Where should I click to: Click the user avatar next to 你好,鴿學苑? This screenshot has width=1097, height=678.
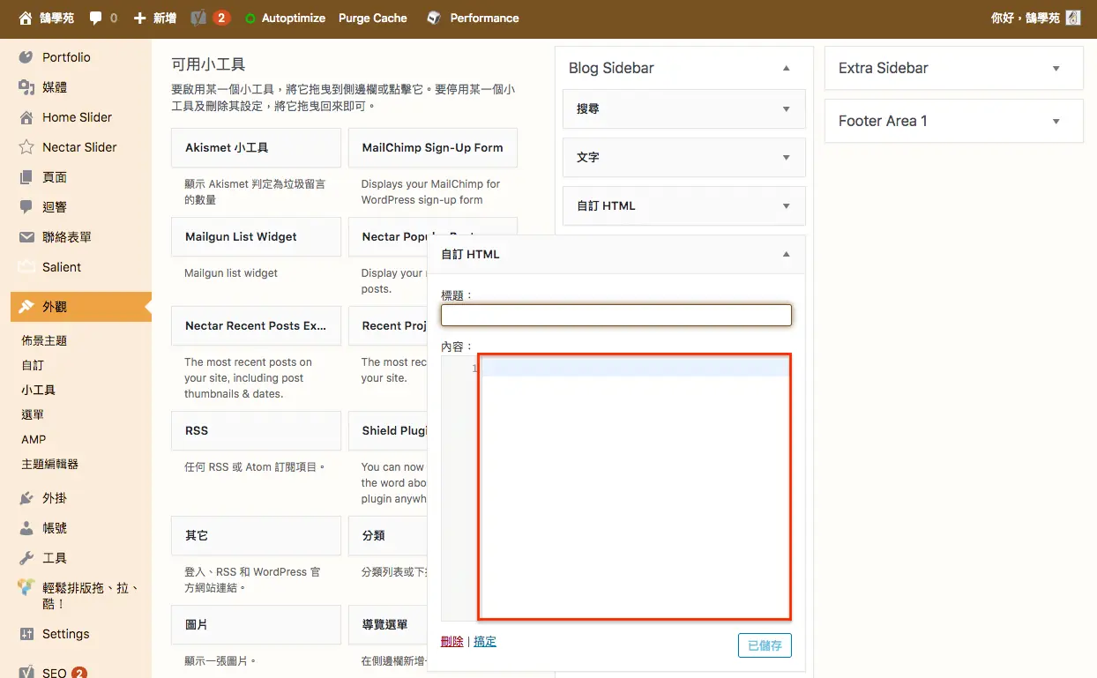[x=1073, y=18]
